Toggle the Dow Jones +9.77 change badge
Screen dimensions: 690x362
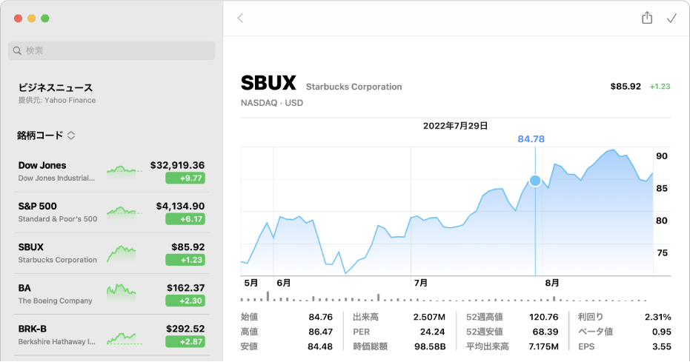[185, 178]
